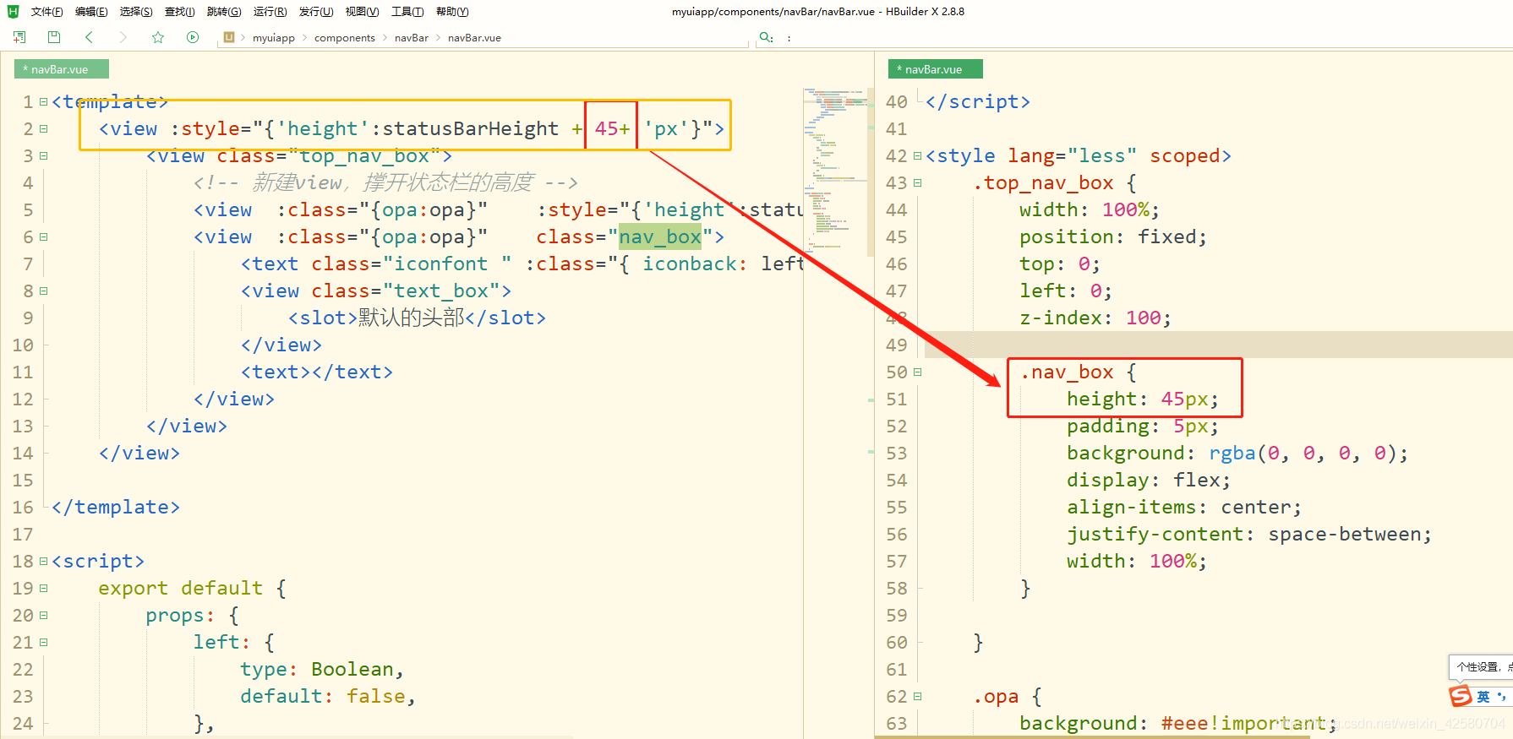Viewport: 1513px width, 739px height.
Task: Click the Sogou input method S icon
Action: tap(1461, 696)
